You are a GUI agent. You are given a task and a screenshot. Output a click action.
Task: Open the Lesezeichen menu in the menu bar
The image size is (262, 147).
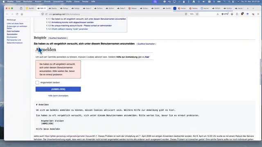click(58, 2)
